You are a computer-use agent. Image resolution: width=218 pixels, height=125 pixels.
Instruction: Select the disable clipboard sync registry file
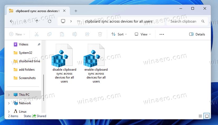pyautogui.click(x=64, y=63)
